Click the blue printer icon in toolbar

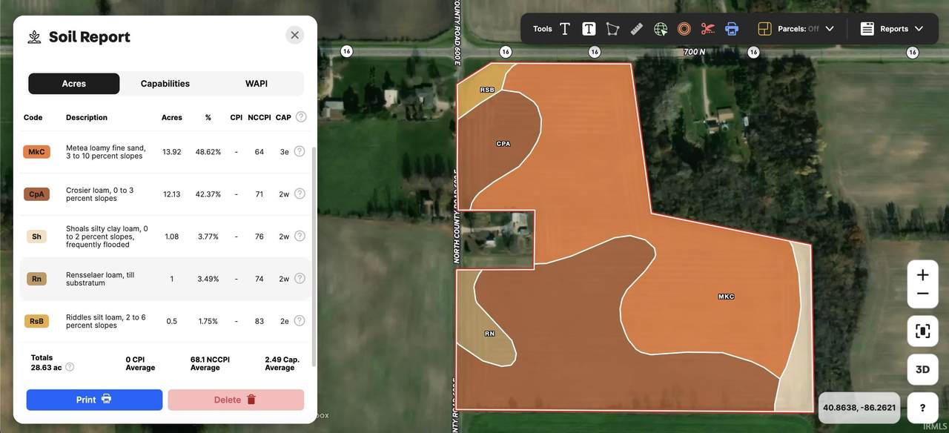[x=732, y=29]
